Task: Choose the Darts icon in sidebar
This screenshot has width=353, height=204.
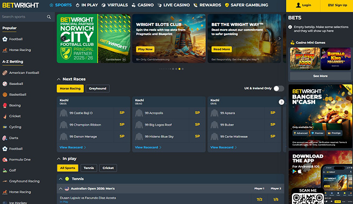Action: tap(4, 138)
